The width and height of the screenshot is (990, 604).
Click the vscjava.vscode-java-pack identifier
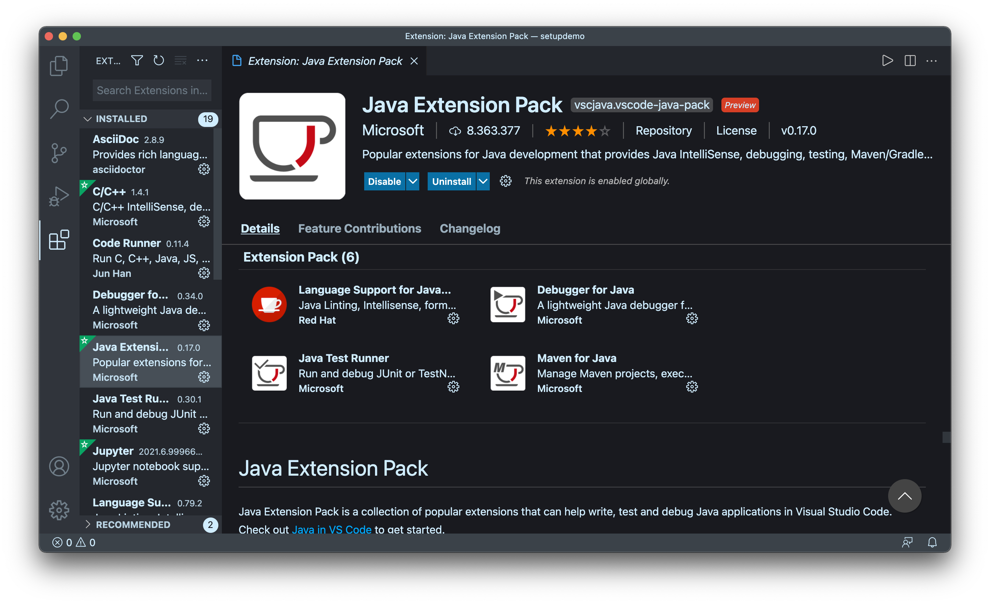coord(642,105)
